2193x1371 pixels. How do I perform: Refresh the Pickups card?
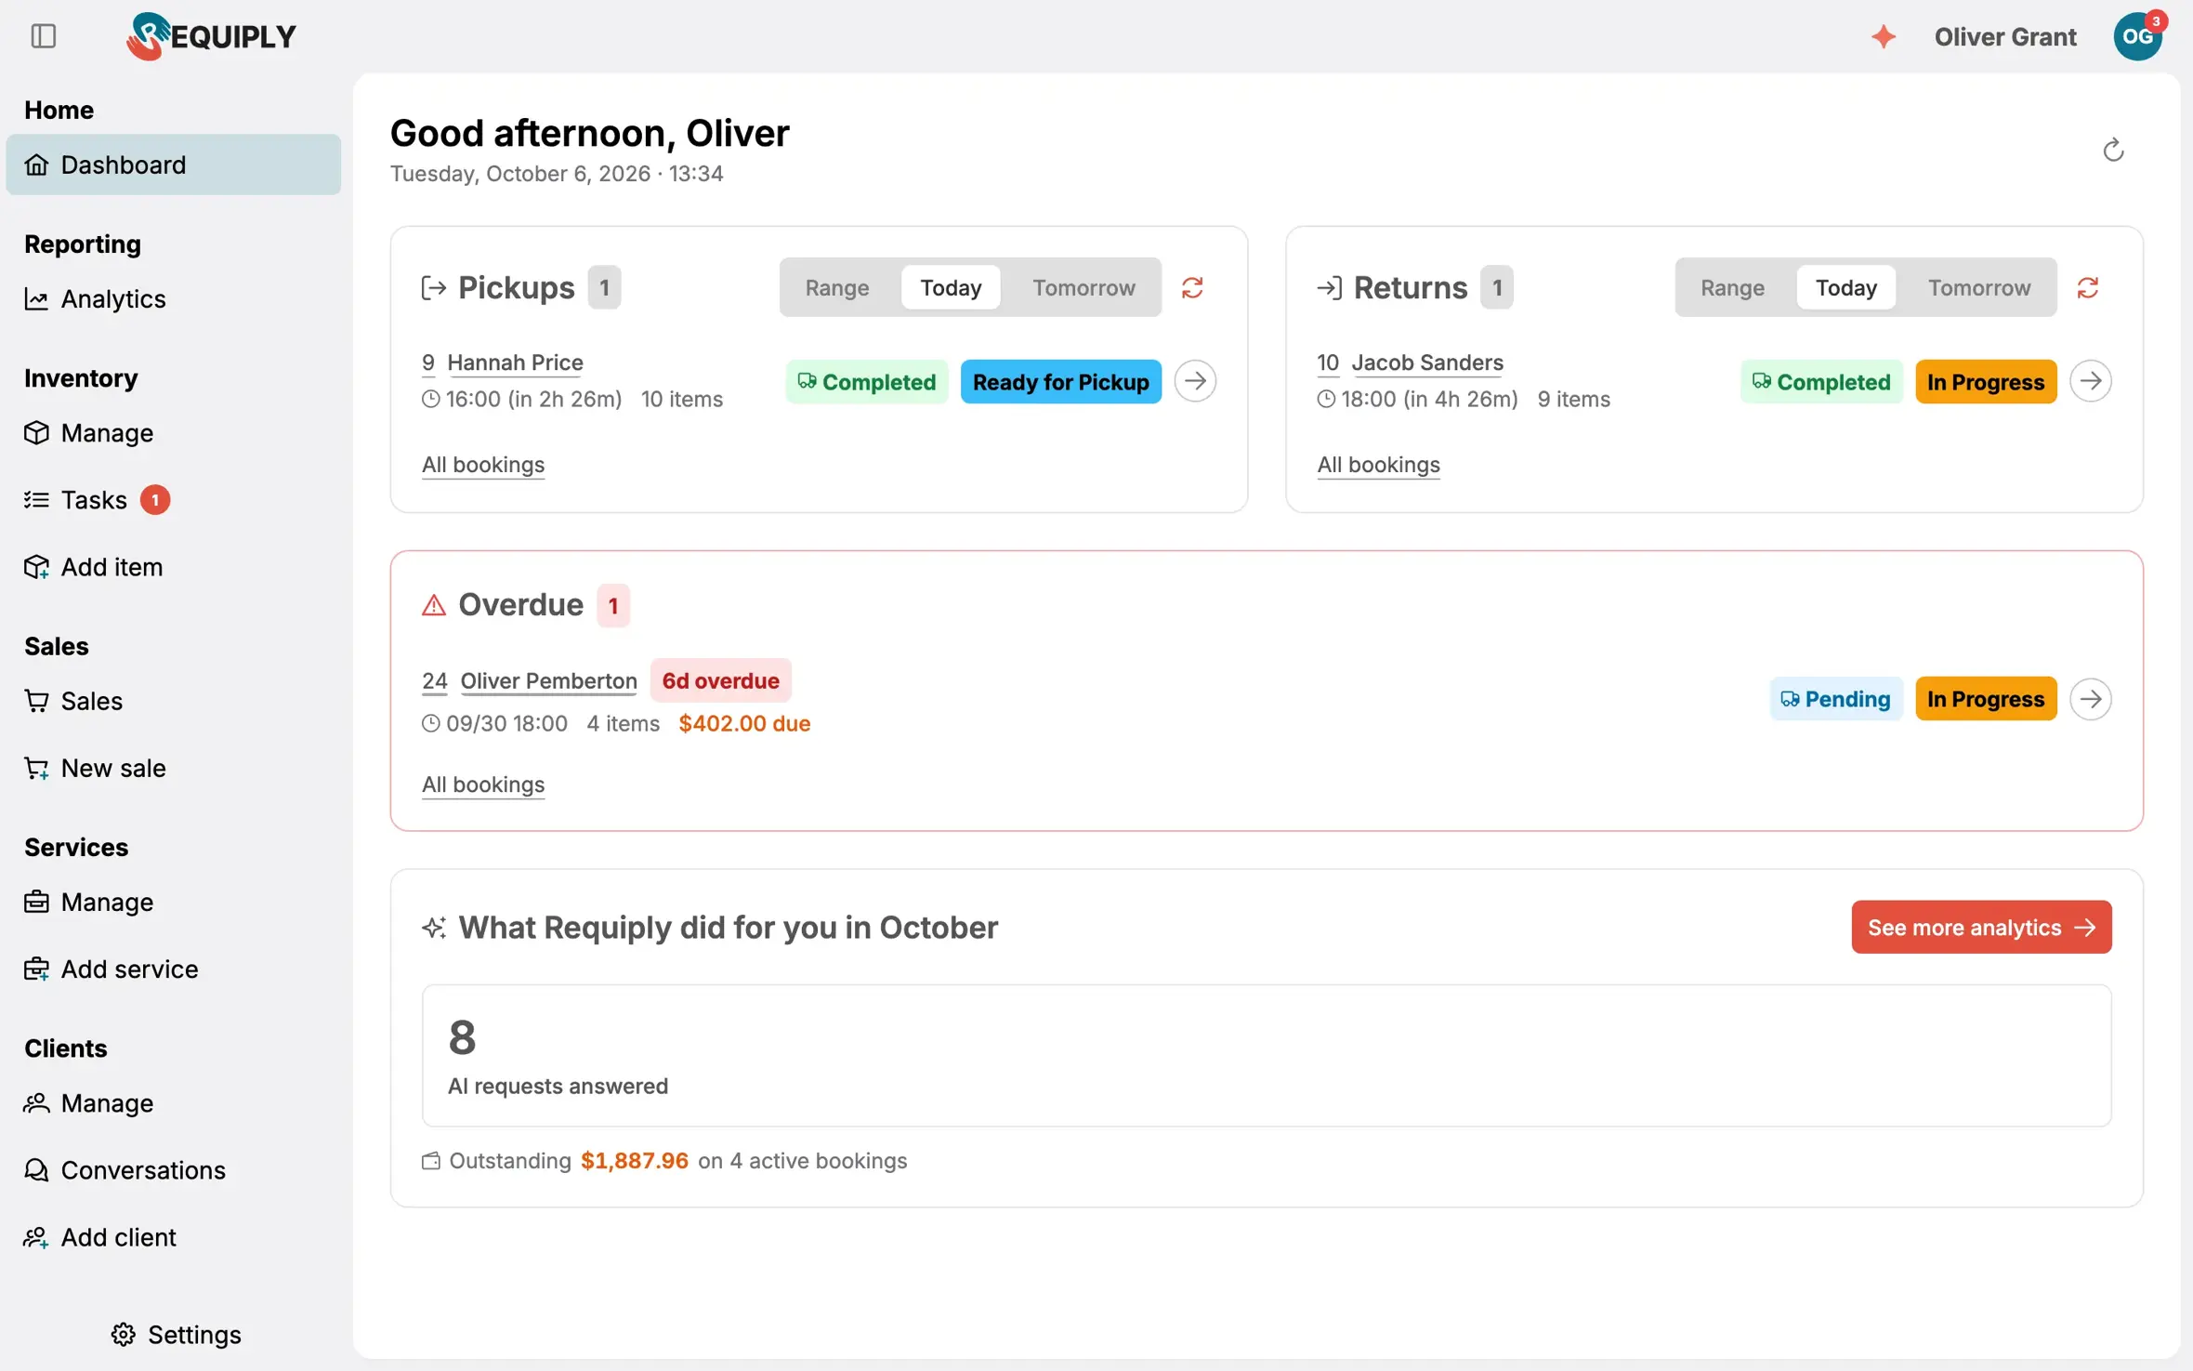[1192, 287]
